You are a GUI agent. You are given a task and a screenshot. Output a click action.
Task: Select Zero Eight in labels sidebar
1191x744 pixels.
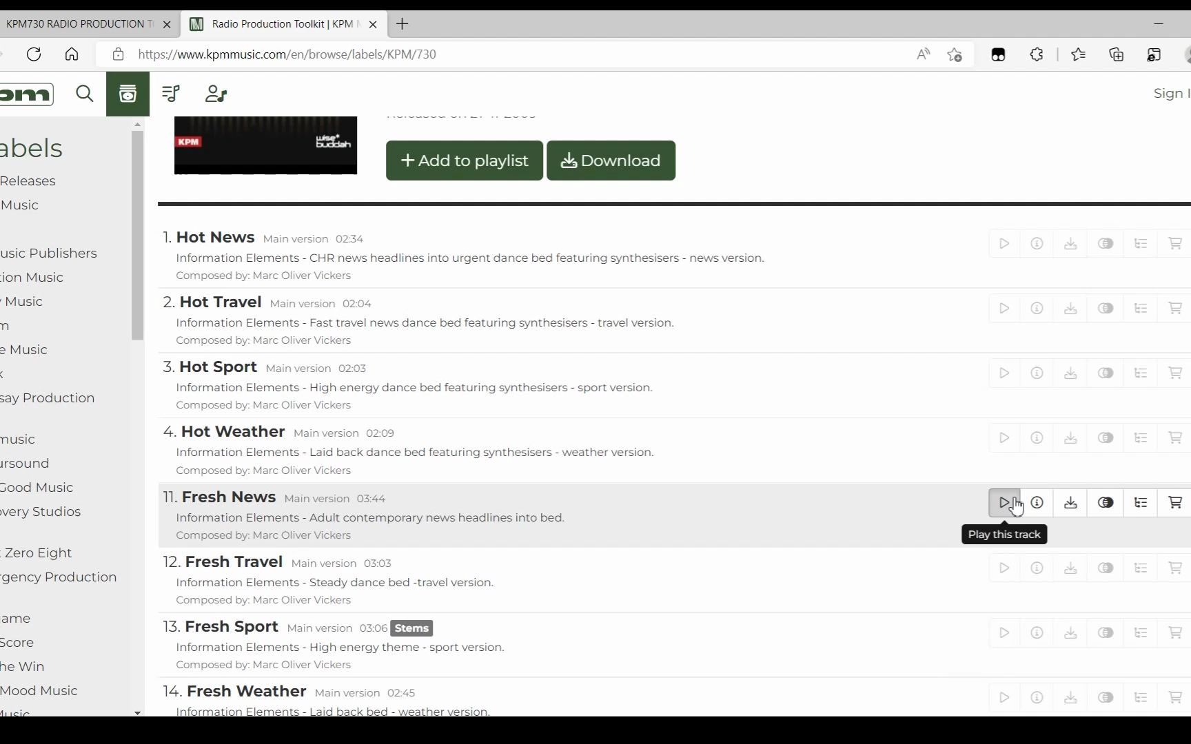(x=37, y=553)
